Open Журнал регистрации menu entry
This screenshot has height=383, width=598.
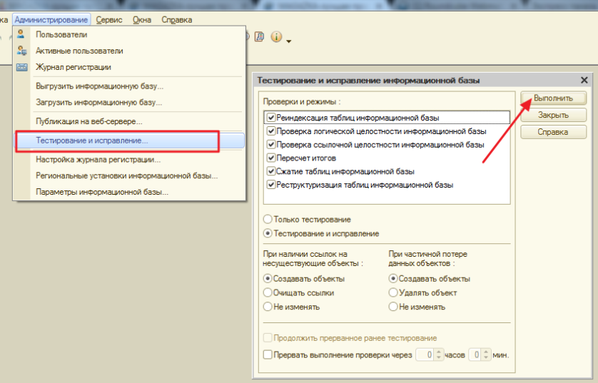pyautogui.click(x=130, y=67)
